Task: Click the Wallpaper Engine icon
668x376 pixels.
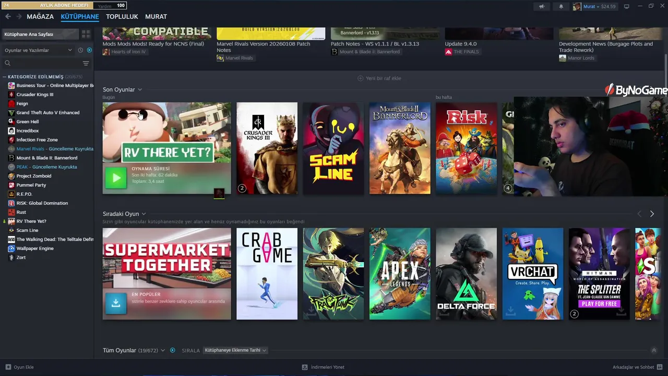Action: pyautogui.click(x=11, y=249)
